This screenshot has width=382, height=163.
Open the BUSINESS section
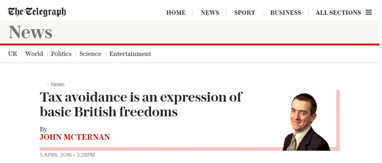pos(286,13)
